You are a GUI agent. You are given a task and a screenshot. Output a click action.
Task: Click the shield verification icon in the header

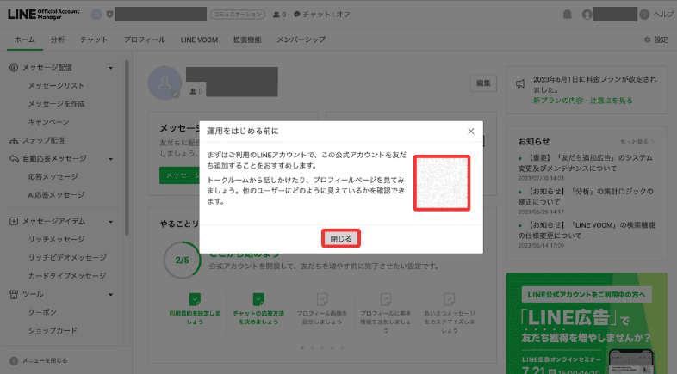[109, 15]
